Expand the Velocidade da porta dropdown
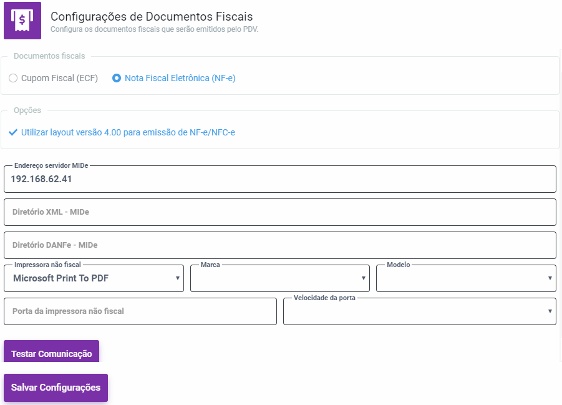The width and height of the screenshot is (562, 405). 419,311
